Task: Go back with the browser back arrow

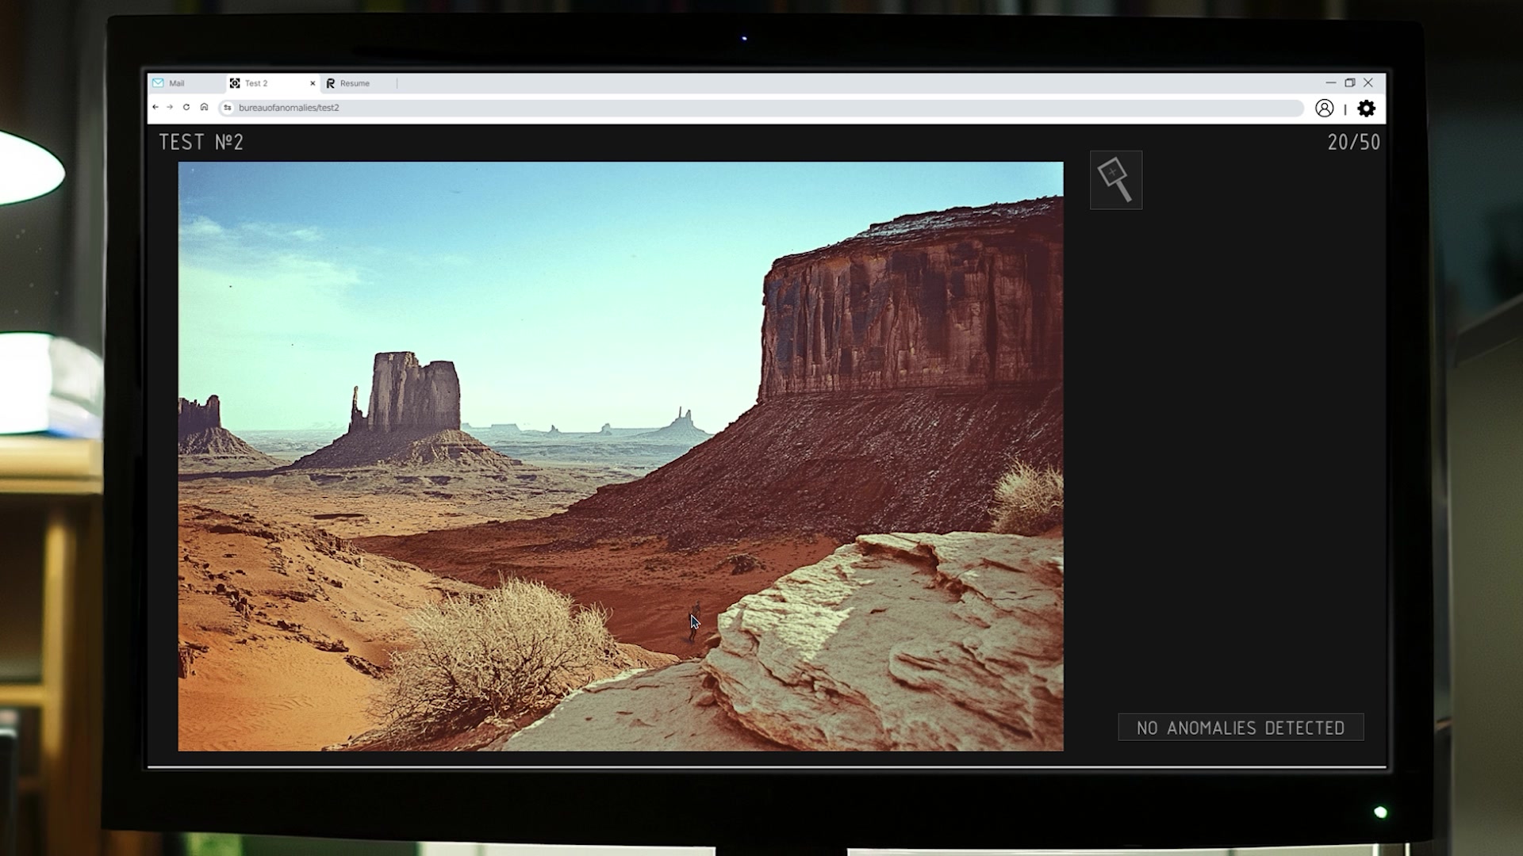Action: point(155,107)
